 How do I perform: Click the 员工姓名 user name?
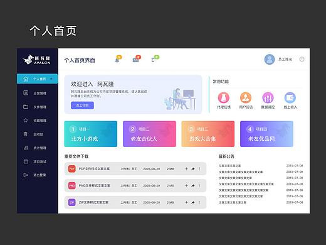285,60
